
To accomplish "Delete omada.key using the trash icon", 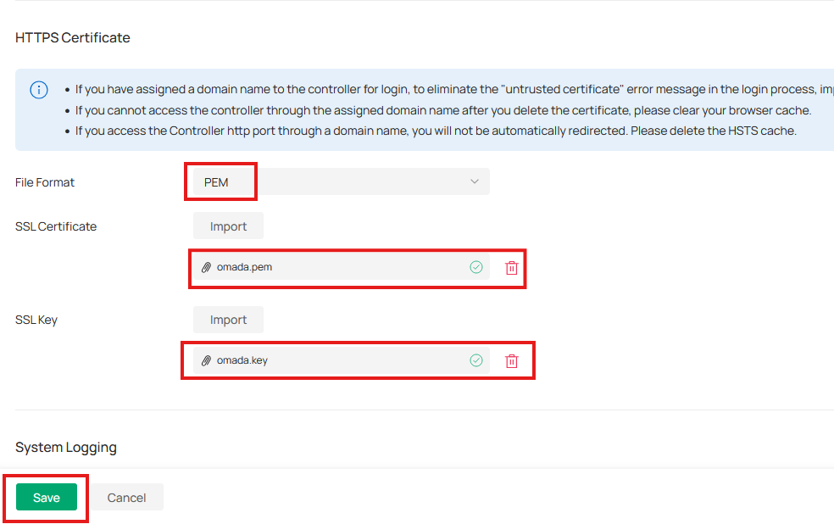I will click(x=511, y=360).
